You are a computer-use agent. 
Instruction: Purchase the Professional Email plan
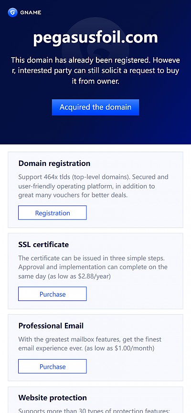53,366
